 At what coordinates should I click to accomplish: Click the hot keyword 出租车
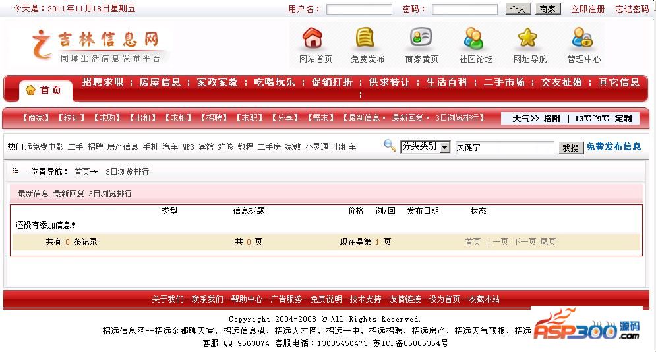[x=345, y=147]
